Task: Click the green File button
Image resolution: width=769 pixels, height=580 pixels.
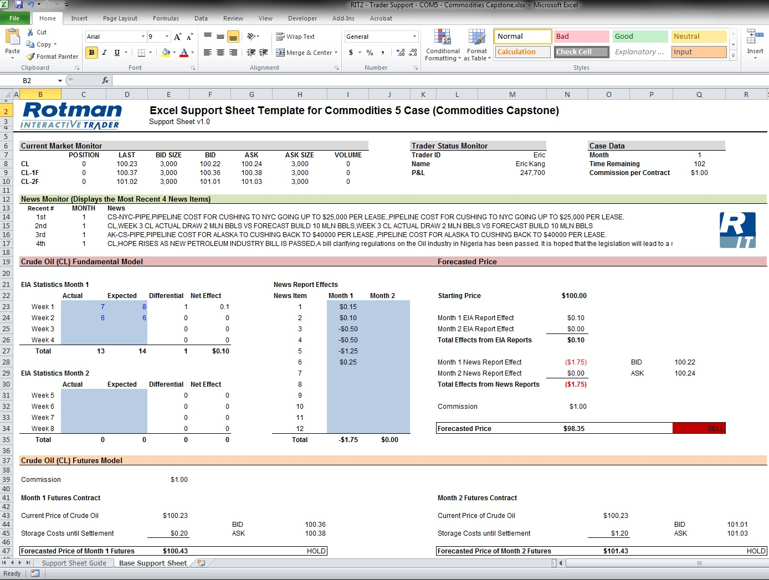Action: pyautogui.click(x=14, y=18)
